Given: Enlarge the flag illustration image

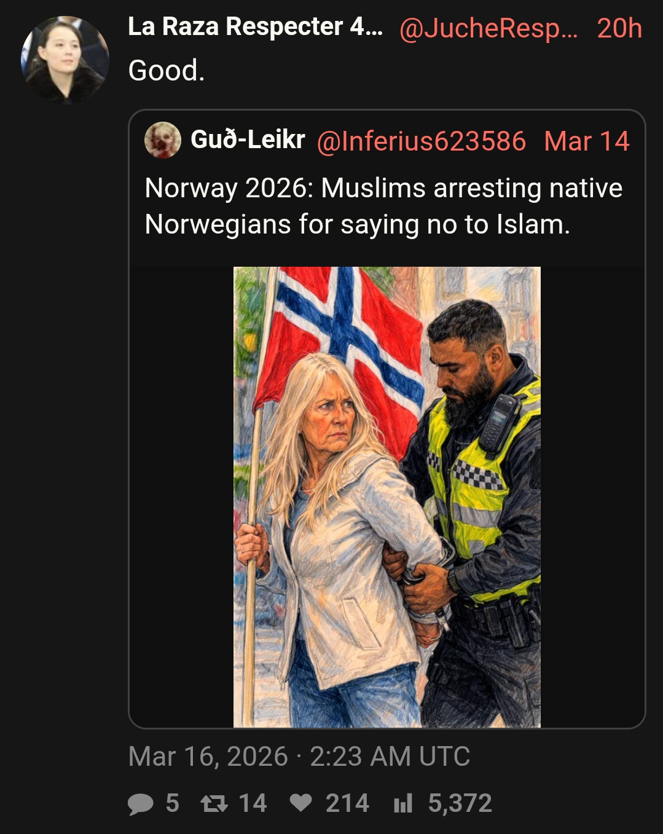Looking at the screenshot, I should tap(387, 497).
